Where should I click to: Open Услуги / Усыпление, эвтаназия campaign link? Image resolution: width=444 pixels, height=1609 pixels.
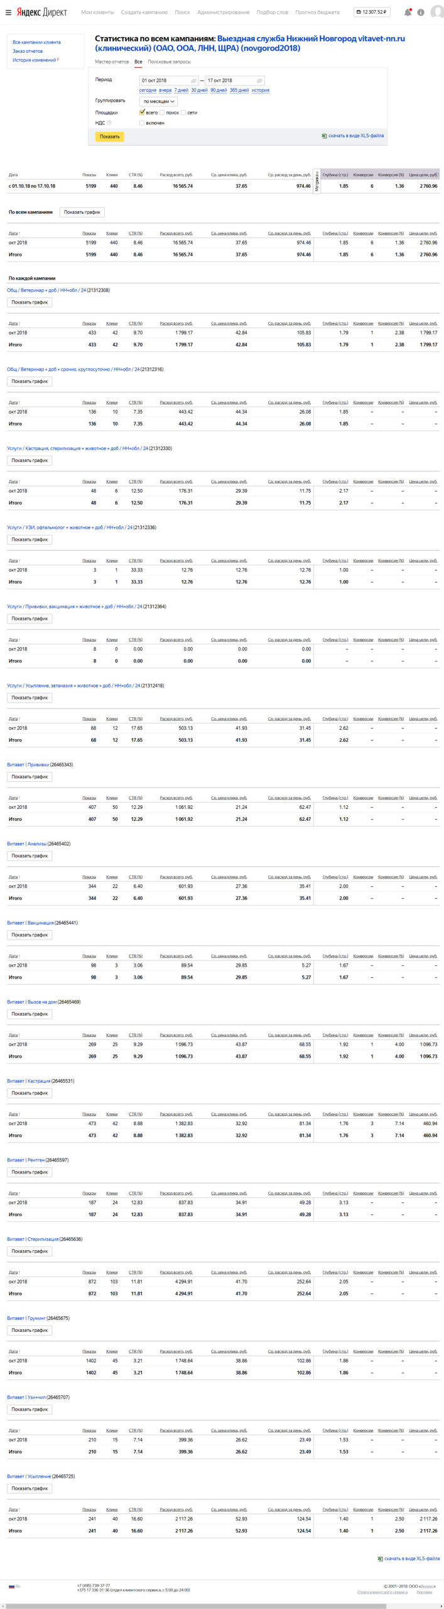click(x=73, y=686)
